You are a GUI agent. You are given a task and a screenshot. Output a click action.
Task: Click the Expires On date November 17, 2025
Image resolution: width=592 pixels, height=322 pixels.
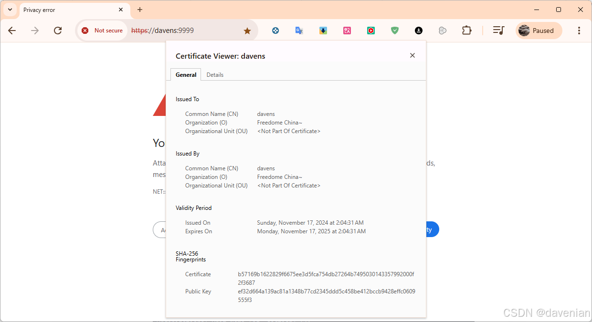[311, 231]
